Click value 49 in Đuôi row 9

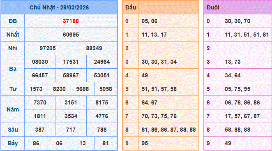coord(228,143)
